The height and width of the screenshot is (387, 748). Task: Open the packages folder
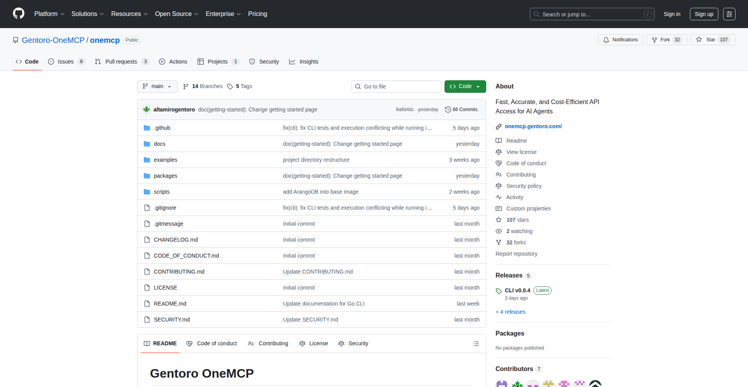[166, 176]
